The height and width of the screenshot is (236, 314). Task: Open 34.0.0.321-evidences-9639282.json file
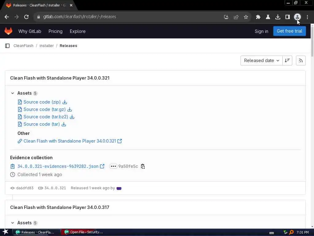point(58,166)
